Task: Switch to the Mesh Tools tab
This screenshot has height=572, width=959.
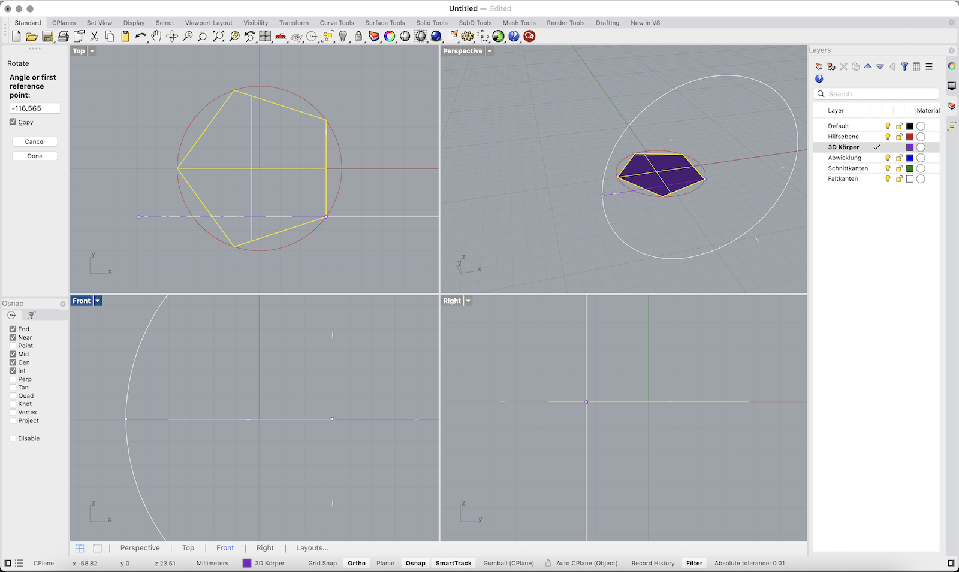Action: (519, 23)
